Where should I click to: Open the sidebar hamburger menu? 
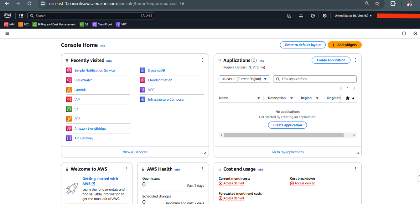coord(7,33)
